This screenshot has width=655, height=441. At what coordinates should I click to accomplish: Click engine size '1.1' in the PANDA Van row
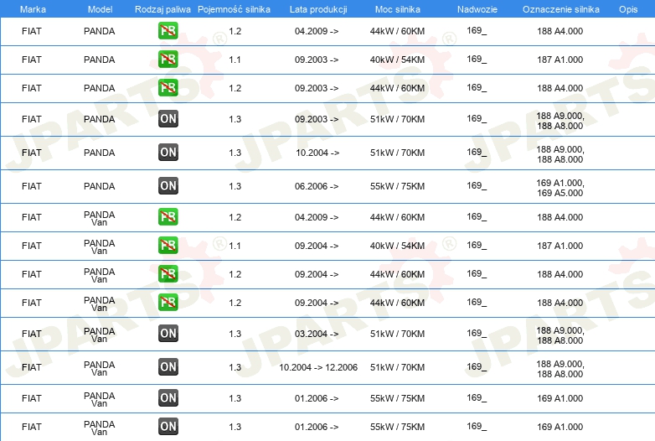(235, 246)
